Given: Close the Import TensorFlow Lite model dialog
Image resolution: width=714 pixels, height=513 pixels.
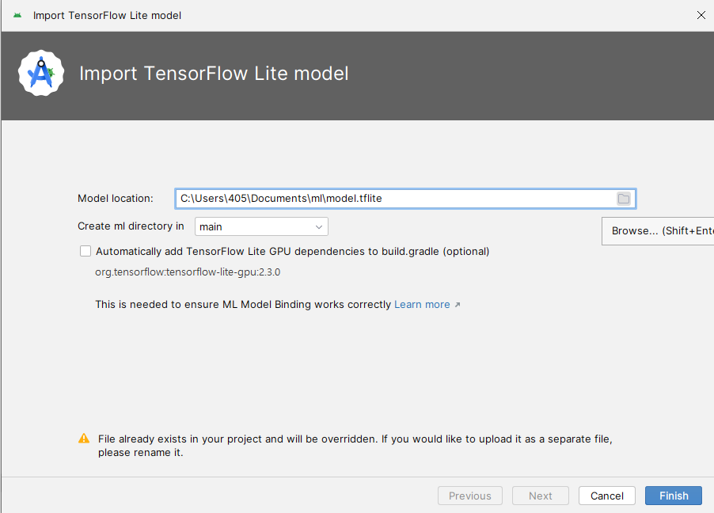Looking at the screenshot, I should pyautogui.click(x=701, y=15).
